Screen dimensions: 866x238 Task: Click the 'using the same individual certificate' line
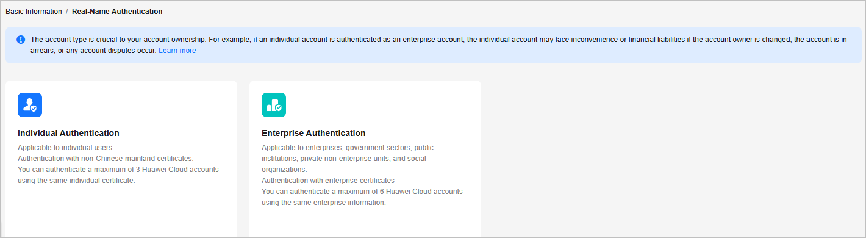pyautogui.click(x=76, y=181)
